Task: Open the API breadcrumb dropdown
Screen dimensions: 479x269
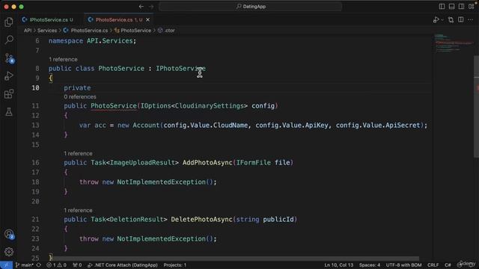Action: click(28, 31)
